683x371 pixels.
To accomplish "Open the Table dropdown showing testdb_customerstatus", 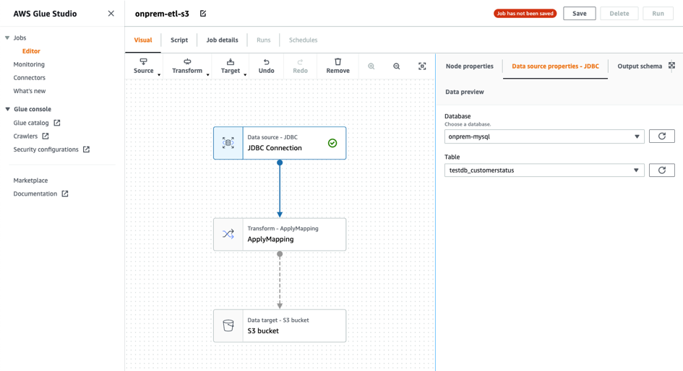I will click(x=544, y=170).
